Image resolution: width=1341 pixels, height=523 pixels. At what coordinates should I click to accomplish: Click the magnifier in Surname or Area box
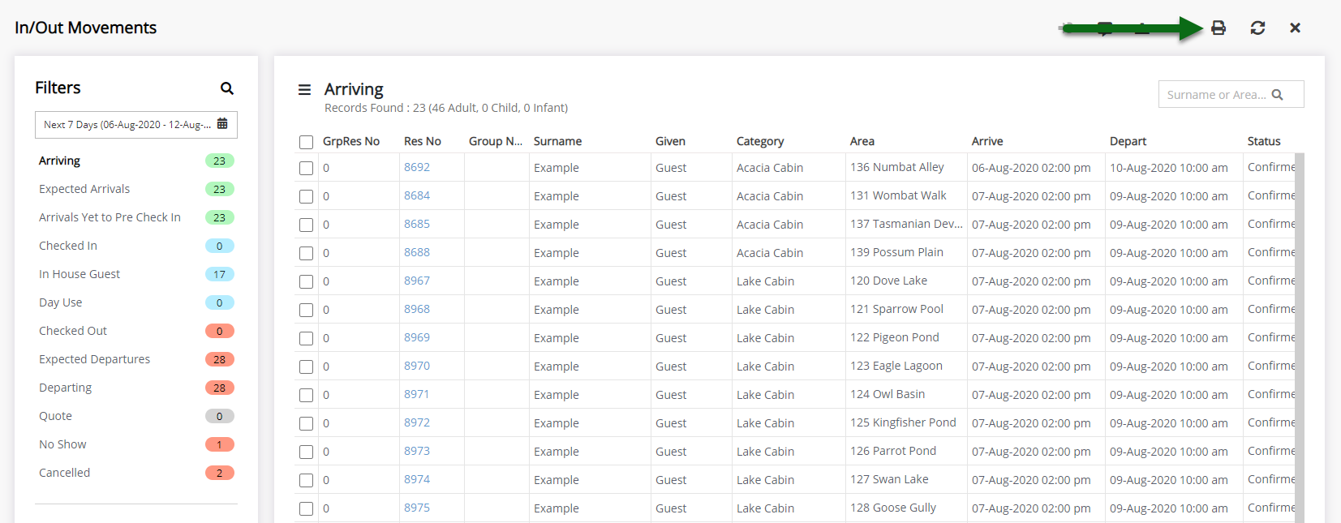1278,95
